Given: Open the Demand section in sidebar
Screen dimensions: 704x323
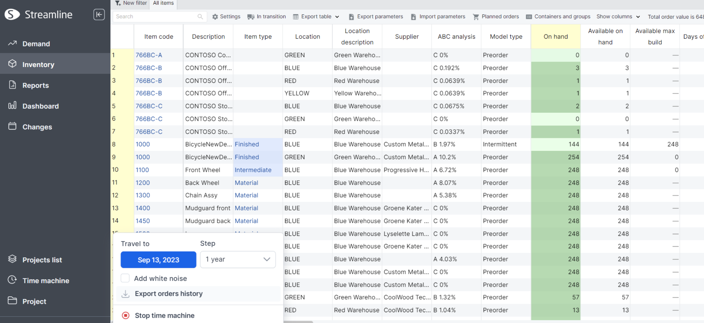Looking at the screenshot, I should click(x=36, y=44).
